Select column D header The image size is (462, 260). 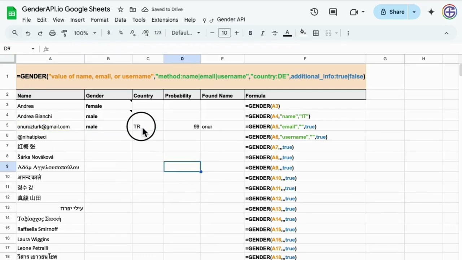(x=182, y=58)
